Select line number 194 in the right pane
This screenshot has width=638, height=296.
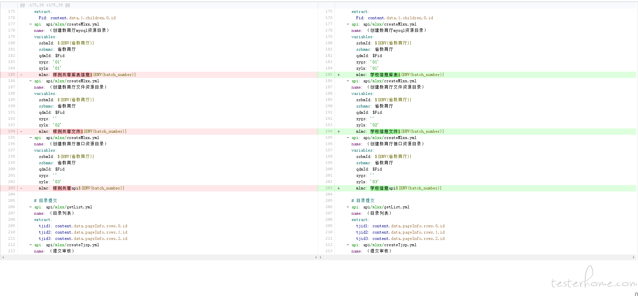pos(329,131)
